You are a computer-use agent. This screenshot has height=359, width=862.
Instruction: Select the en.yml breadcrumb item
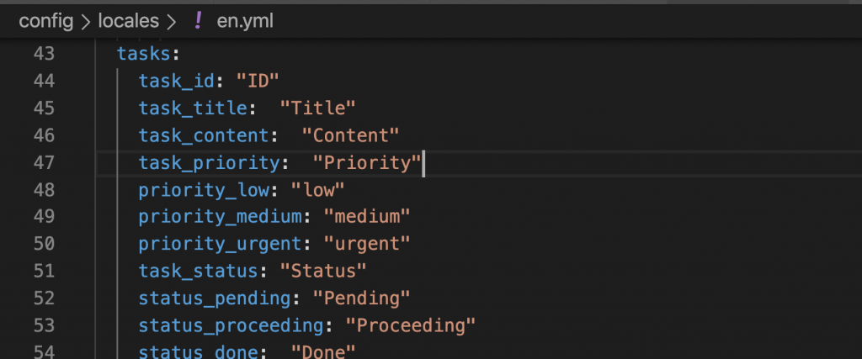[x=245, y=22]
